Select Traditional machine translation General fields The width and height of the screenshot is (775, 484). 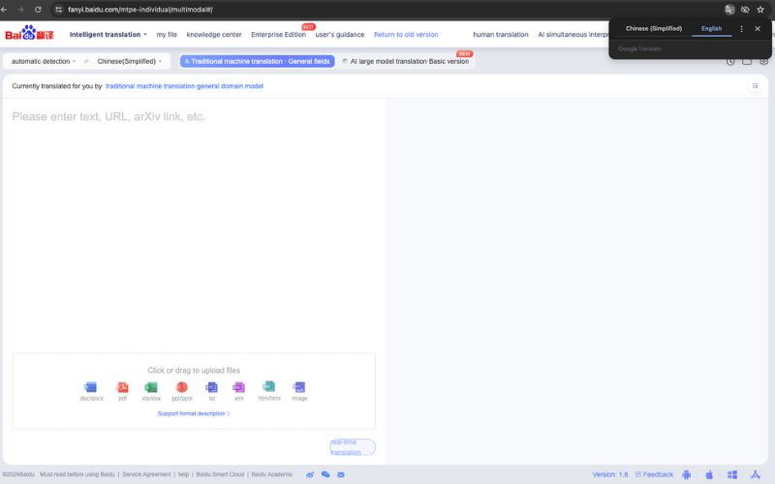pyautogui.click(x=257, y=61)
